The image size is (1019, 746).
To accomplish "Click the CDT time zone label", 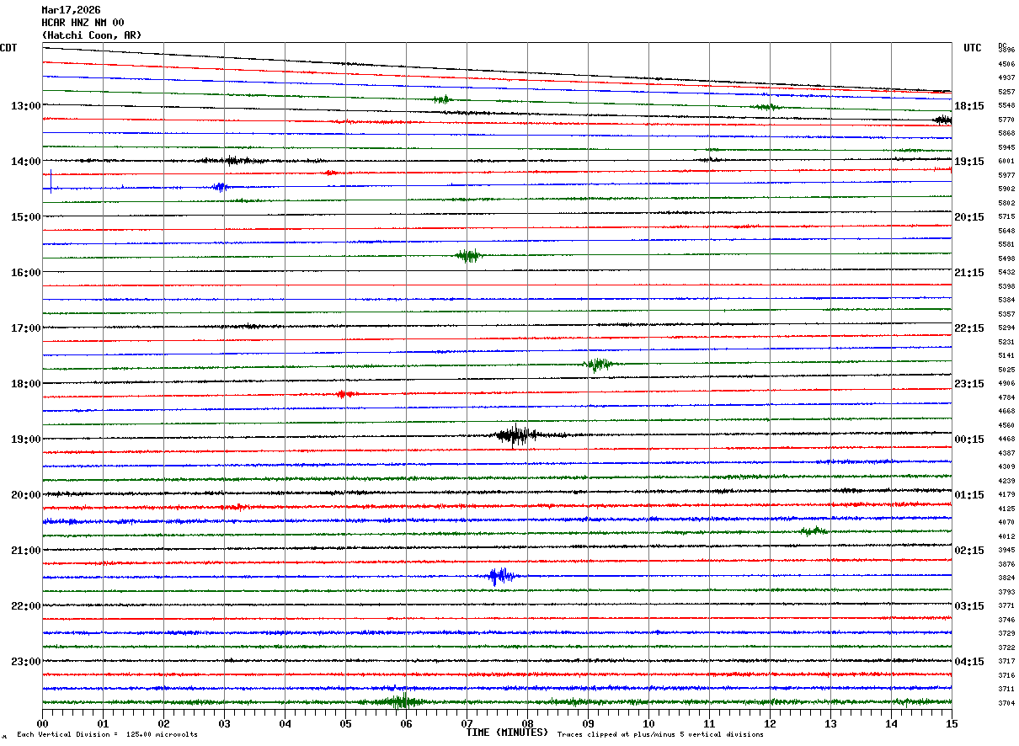I will [x=8, y=48].
